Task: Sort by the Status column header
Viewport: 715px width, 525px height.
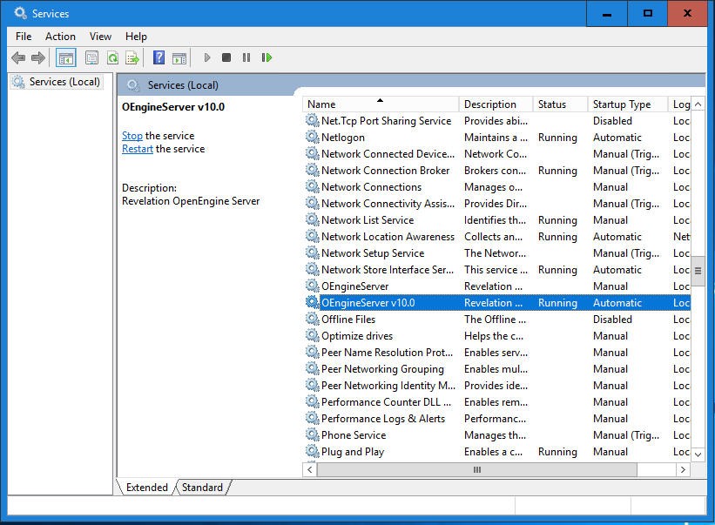Action: 561,104
